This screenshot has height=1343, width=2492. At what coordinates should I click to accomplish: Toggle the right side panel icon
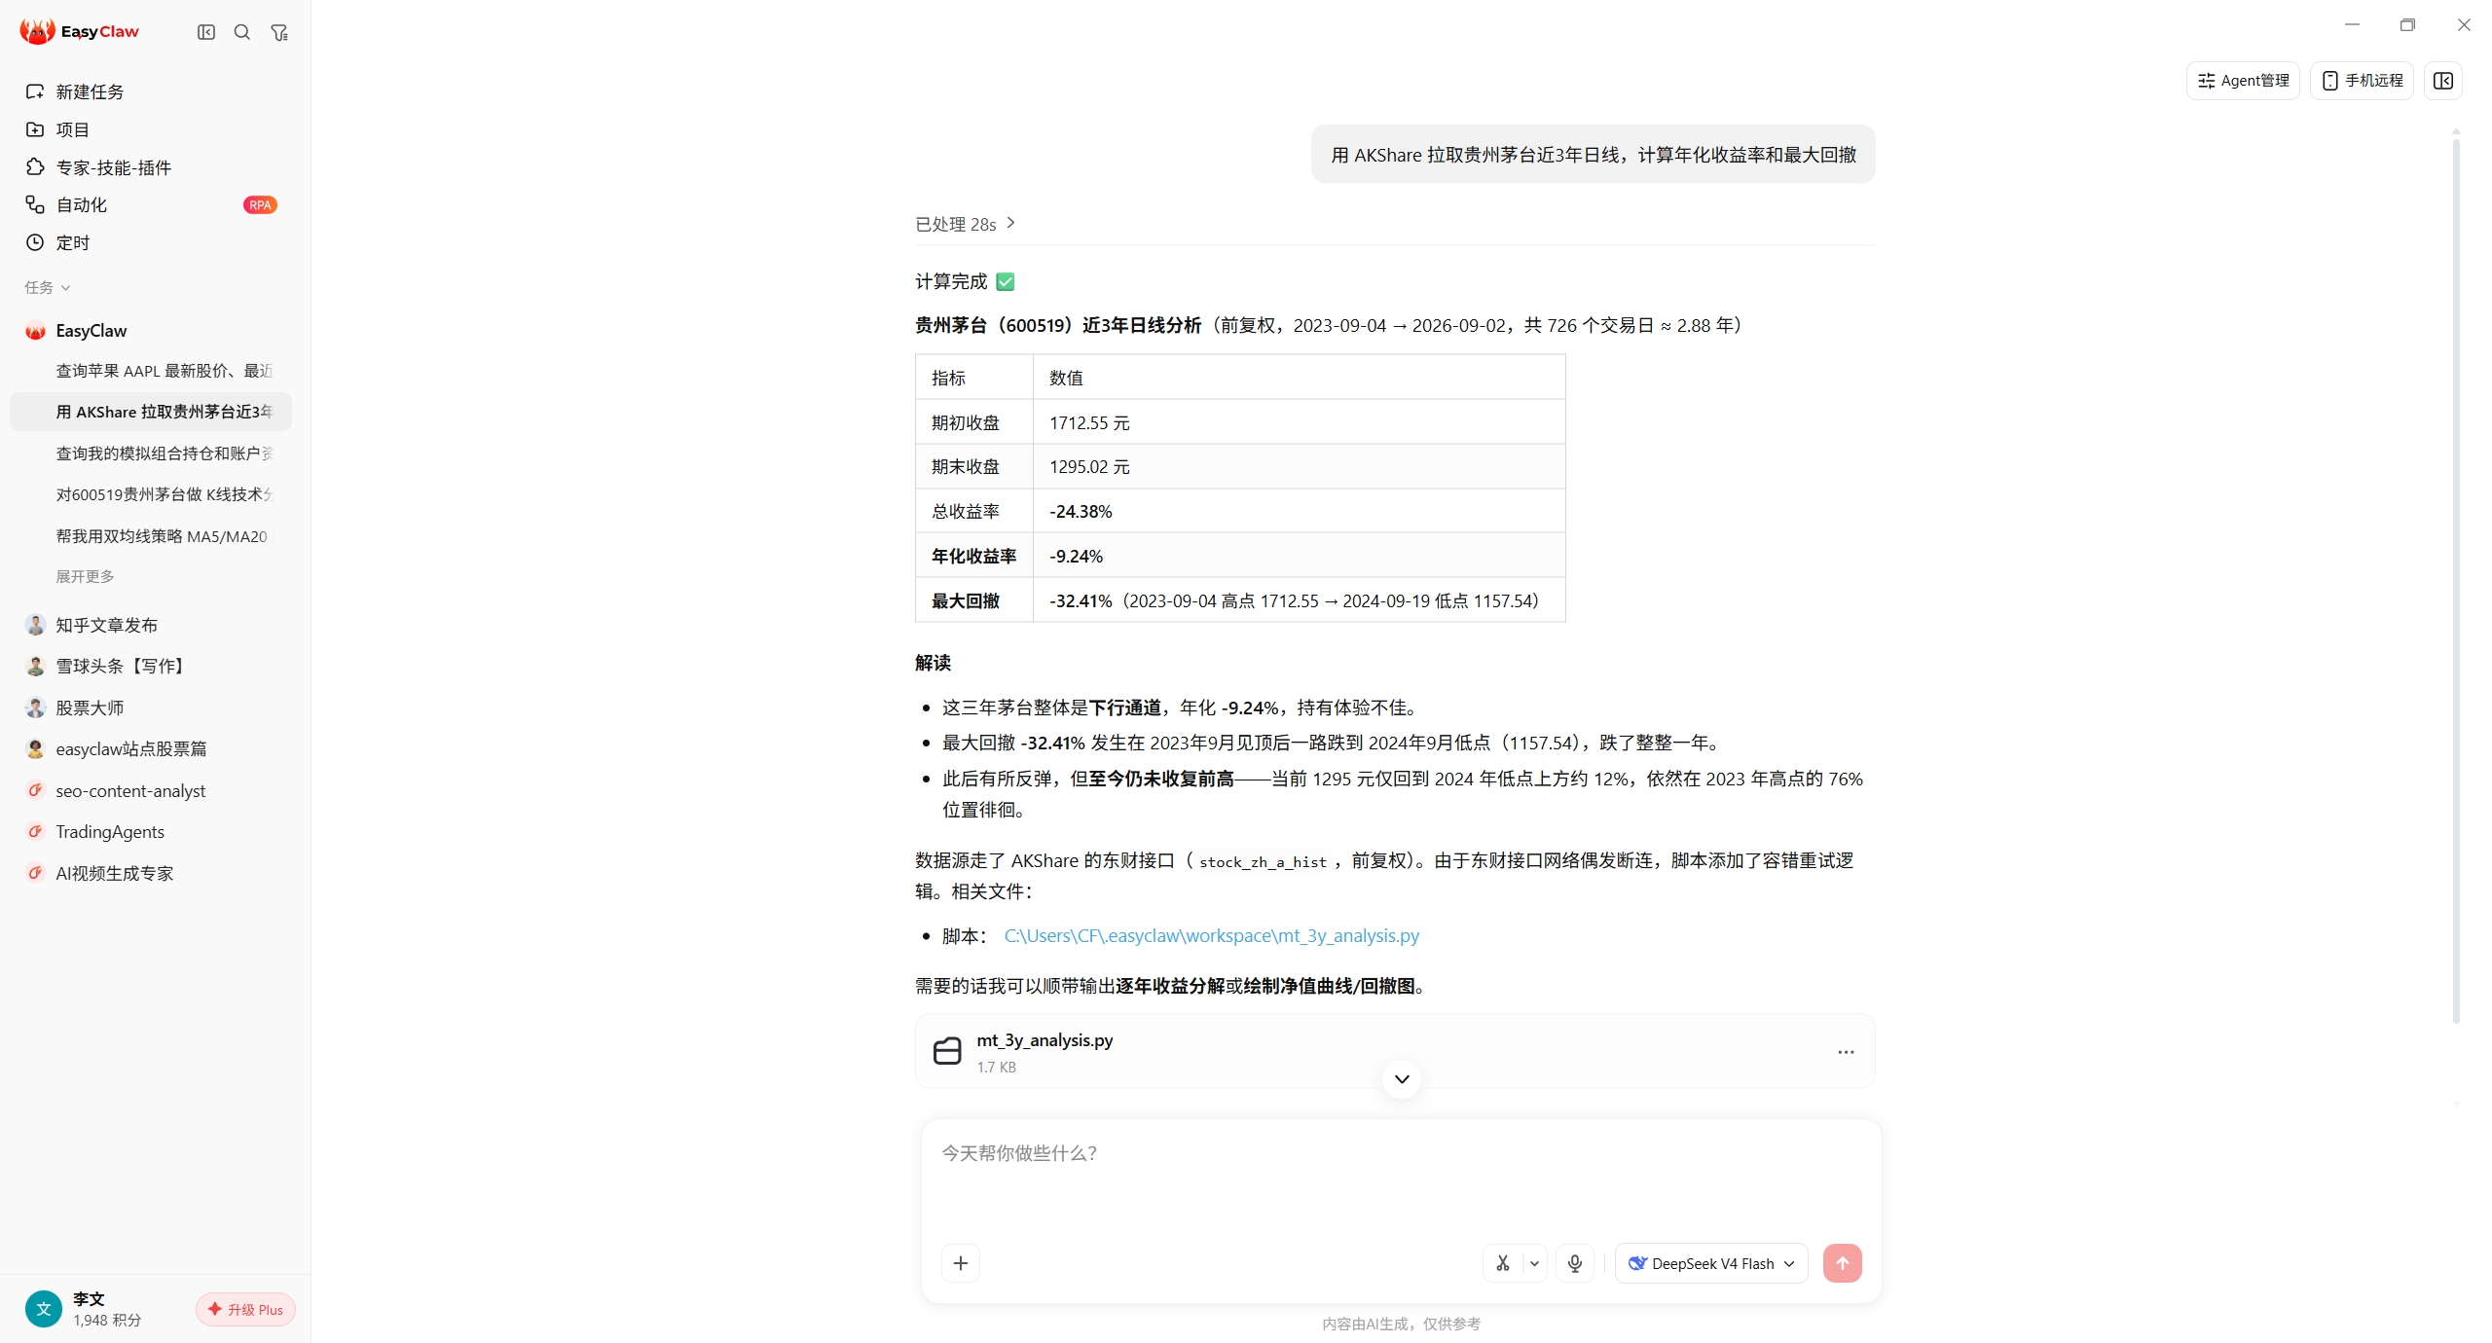pos(2443,81)
